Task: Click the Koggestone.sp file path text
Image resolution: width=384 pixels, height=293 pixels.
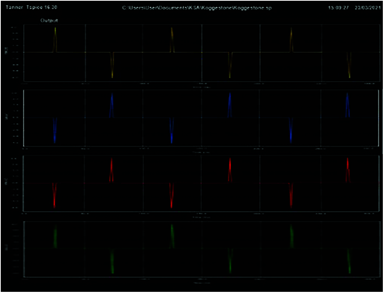Action: coord(196,8)
